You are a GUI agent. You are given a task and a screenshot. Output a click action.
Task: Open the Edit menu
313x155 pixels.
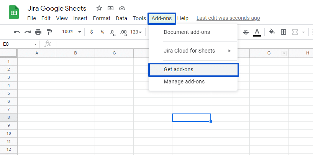pyautogui.click(x=46, y=18)
